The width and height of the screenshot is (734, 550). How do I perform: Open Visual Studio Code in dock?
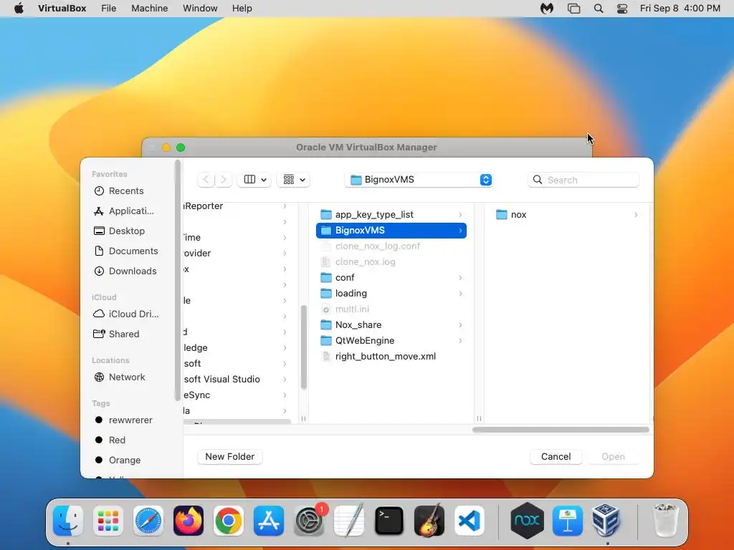(x=470, y=521)
